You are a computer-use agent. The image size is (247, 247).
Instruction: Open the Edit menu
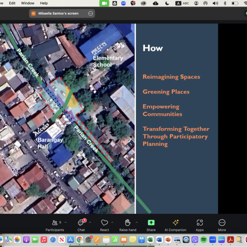12,3
